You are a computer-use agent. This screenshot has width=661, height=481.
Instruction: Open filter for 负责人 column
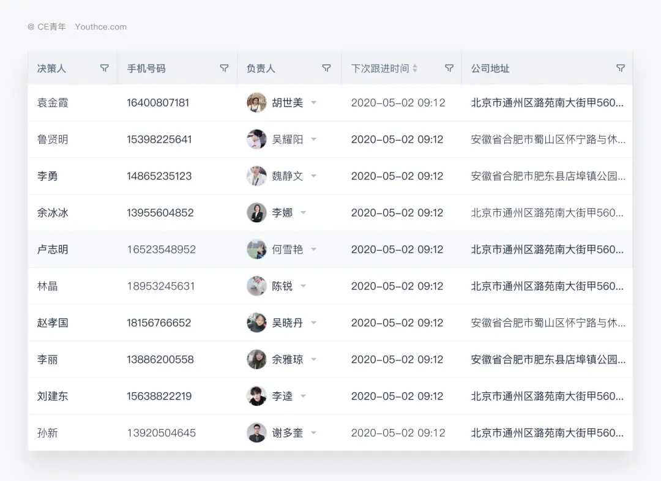pos(326,69)
